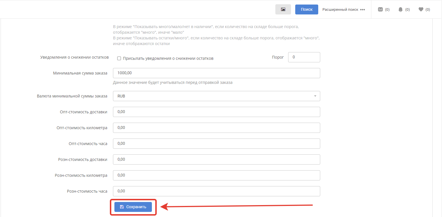
Task: Click the 'Расширенный поиск' link
Action: point(340,10)
